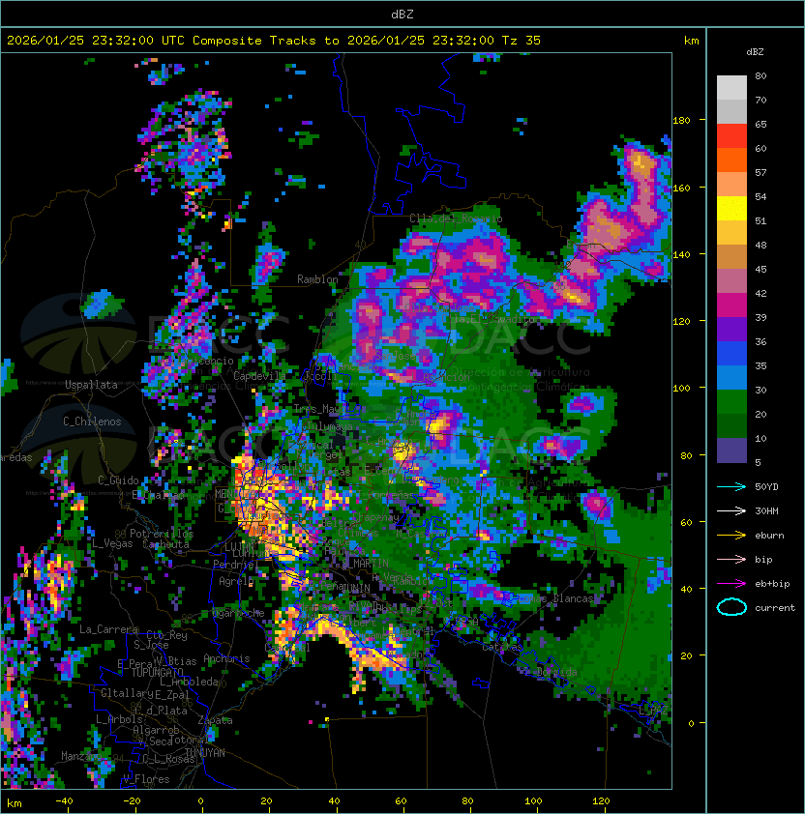Image resolution: width=805 pixels, height=814 pixels.
Task: Click the magenta eb+bip arrow in legend
Action: point(731,584)
